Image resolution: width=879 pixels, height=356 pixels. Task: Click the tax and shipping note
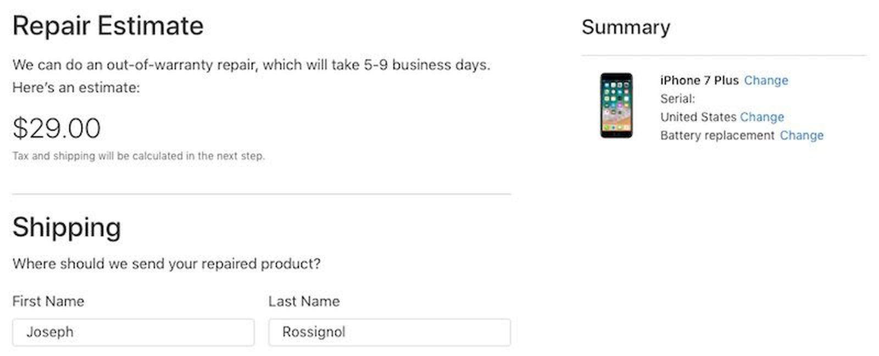coord(138,155)
